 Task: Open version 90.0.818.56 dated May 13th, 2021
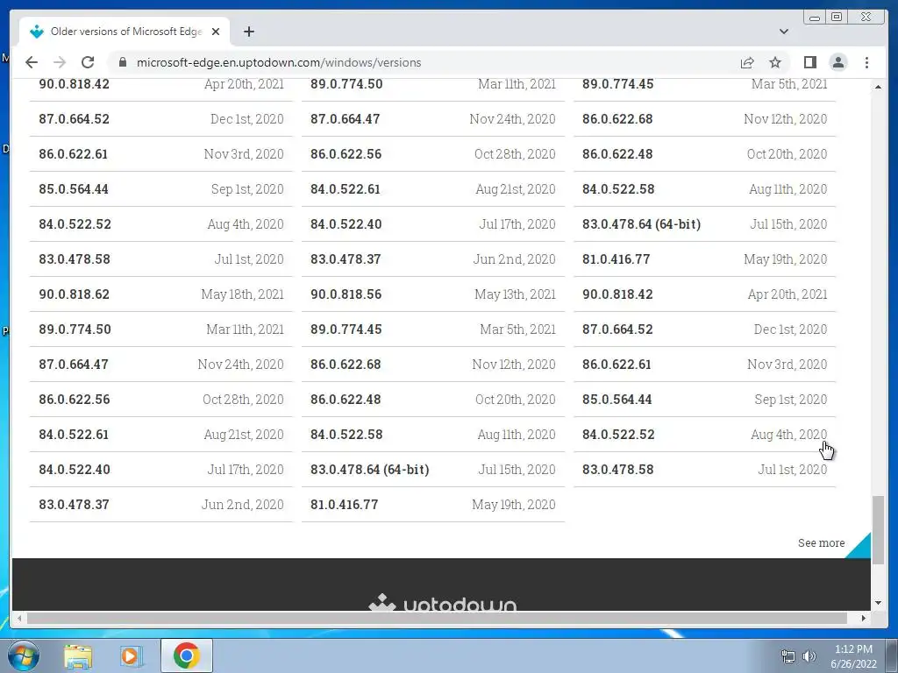point(433,294)
